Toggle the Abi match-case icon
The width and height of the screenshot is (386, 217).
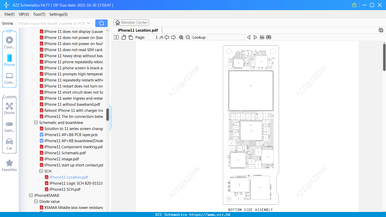pos(262,37)
